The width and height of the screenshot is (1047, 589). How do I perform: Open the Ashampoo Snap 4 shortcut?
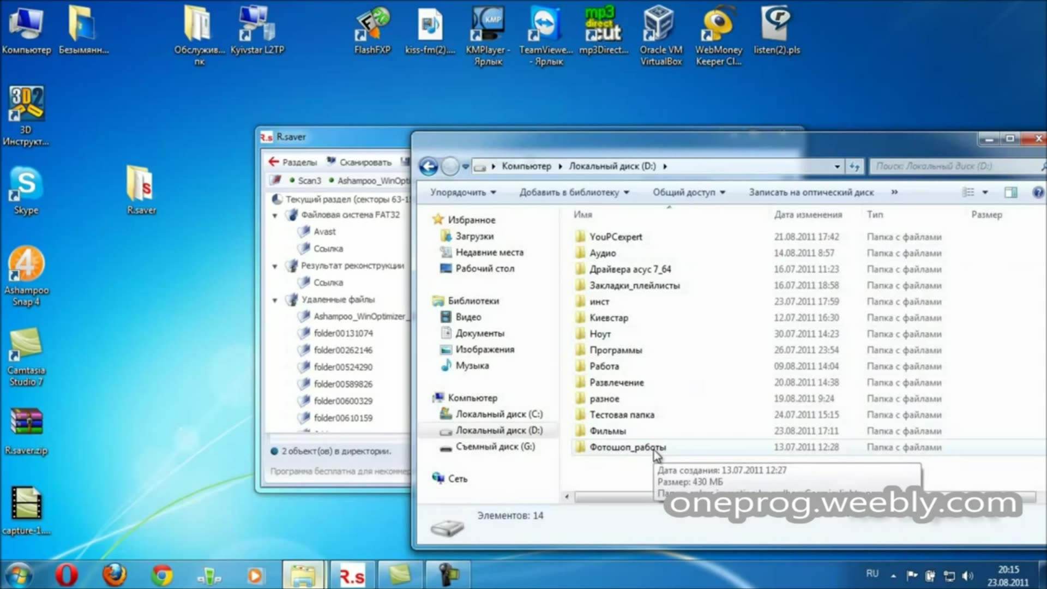[x=26, y=275]
